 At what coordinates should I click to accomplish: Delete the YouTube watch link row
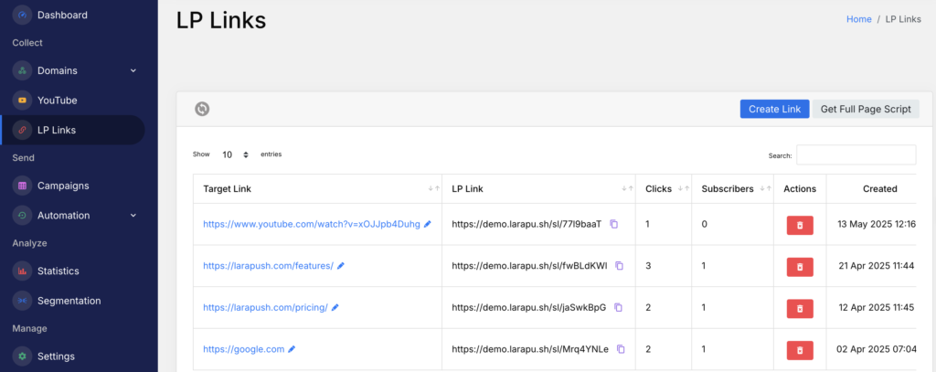(800, 225)
